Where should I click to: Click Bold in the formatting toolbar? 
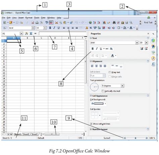tap(50, 28)
